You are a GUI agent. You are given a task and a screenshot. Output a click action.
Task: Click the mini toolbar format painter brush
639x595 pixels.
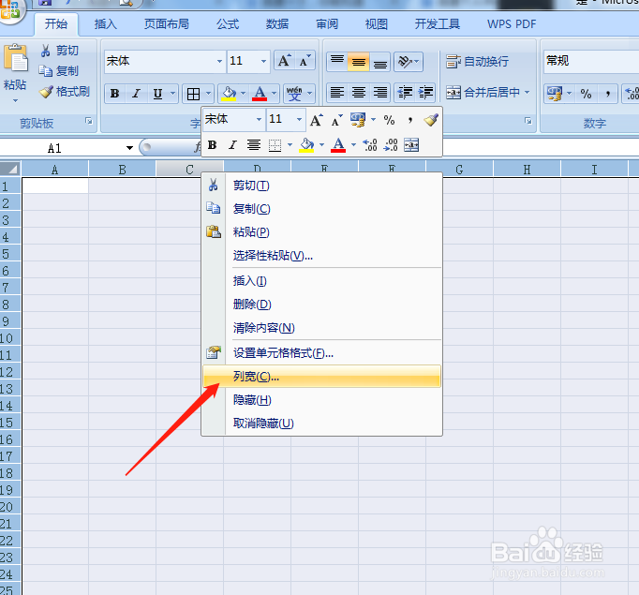coord(431,120)
